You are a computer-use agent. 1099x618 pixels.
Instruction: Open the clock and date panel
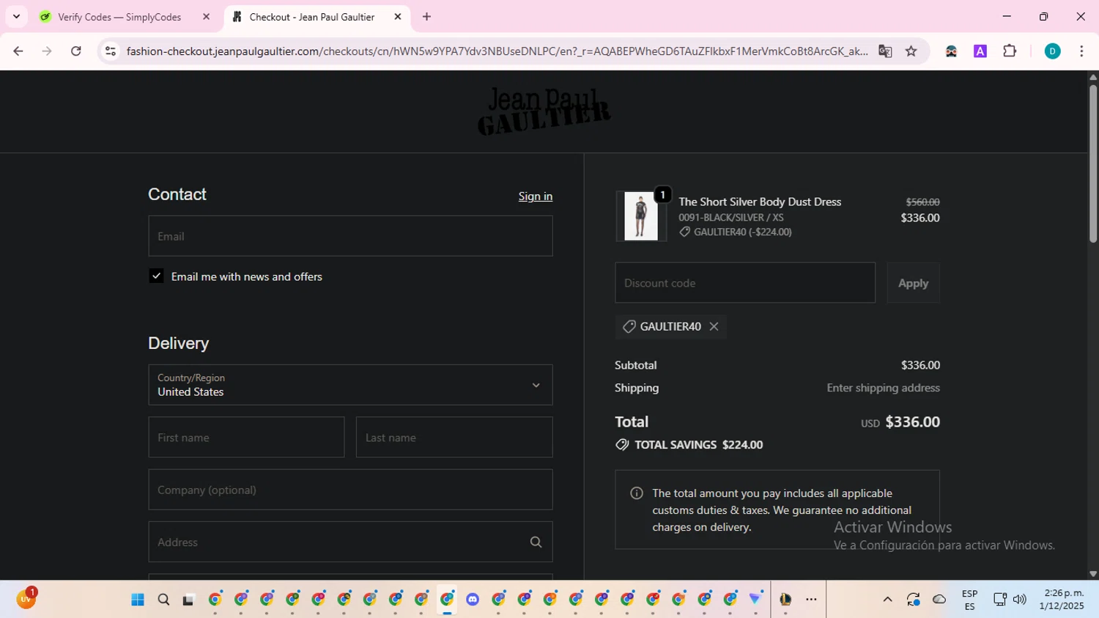coord(1062,600)
